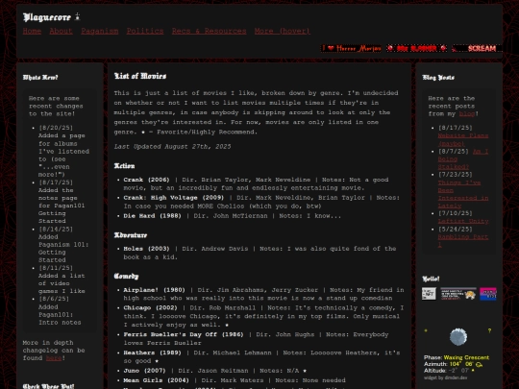
Task: Click the cat banner badge under Hello
Action: pos(458,294)
